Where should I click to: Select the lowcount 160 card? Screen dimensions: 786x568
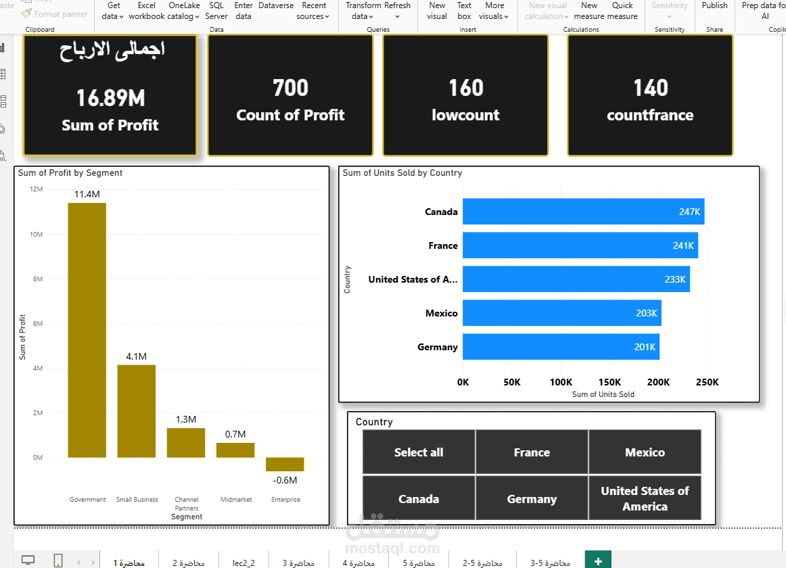465,95
